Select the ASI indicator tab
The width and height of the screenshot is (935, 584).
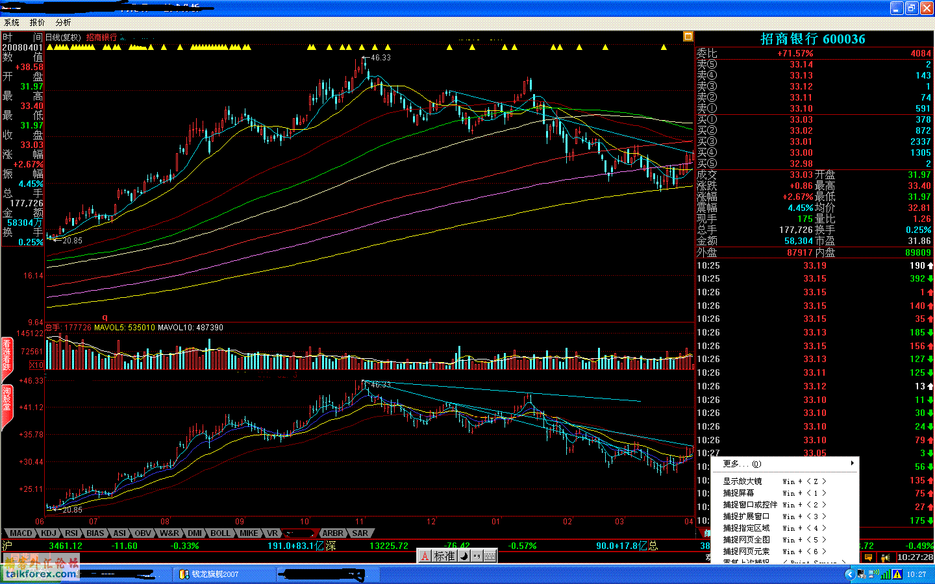click(x=119, y=533)
